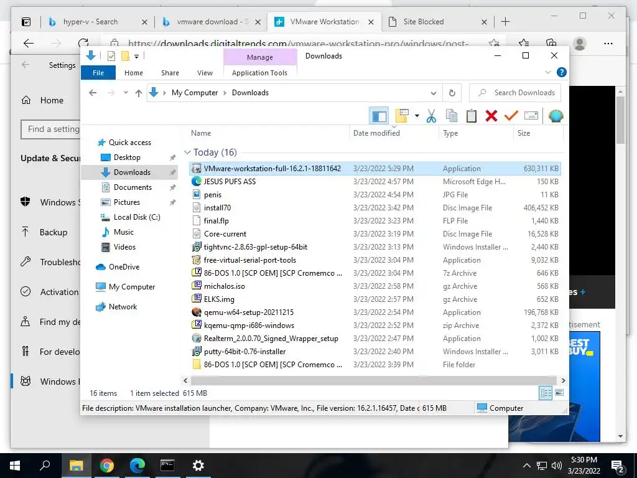The height and width of the screenshot is (478, 637).
Task: Open the Application Tools tab
Action: (259, 73)
